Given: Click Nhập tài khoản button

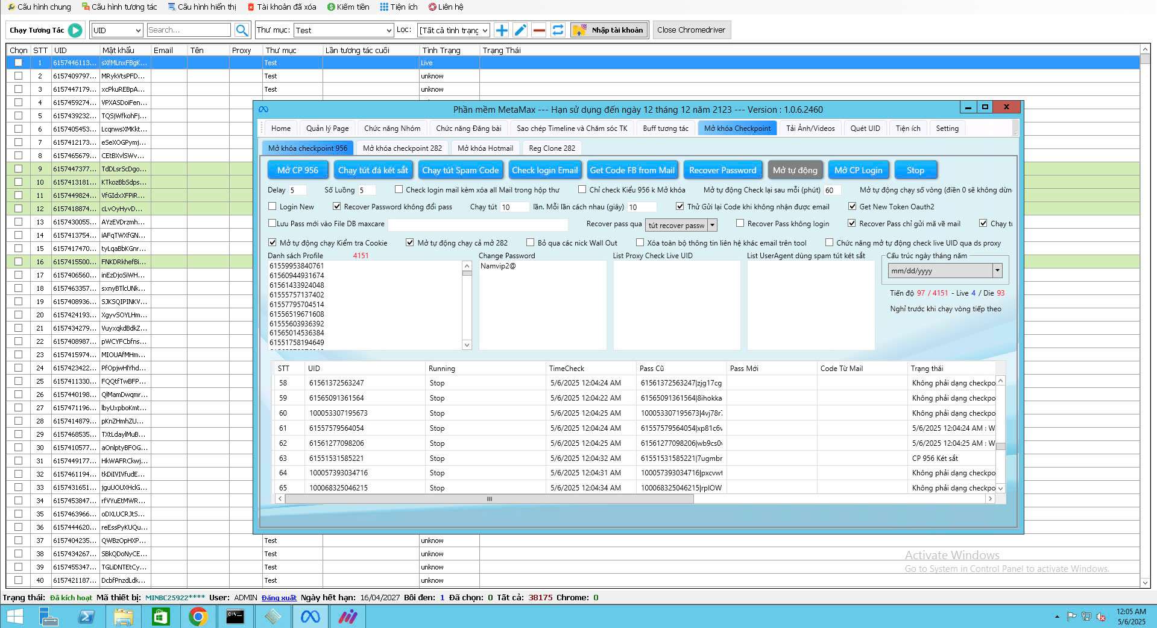Looking at the screenshot, I should tap(609, 30).
